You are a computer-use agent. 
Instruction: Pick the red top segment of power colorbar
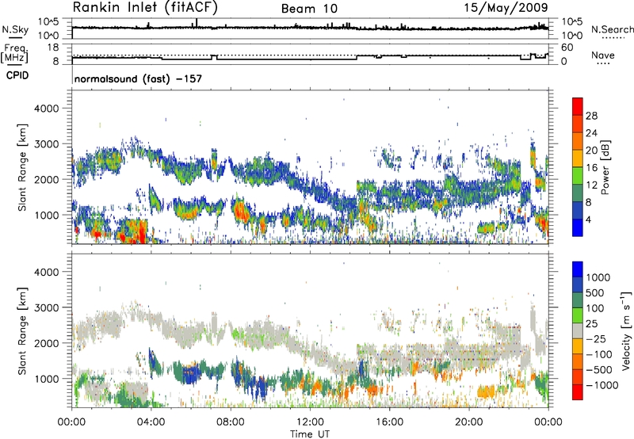(x=578, y=107)
